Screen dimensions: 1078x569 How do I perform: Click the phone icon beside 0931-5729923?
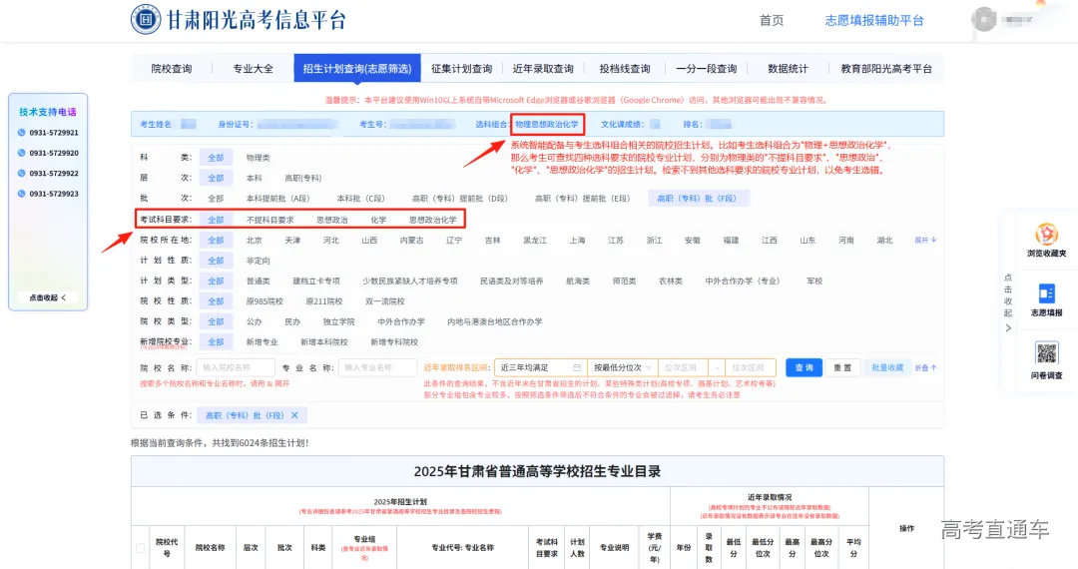click(x=21, y=194)
